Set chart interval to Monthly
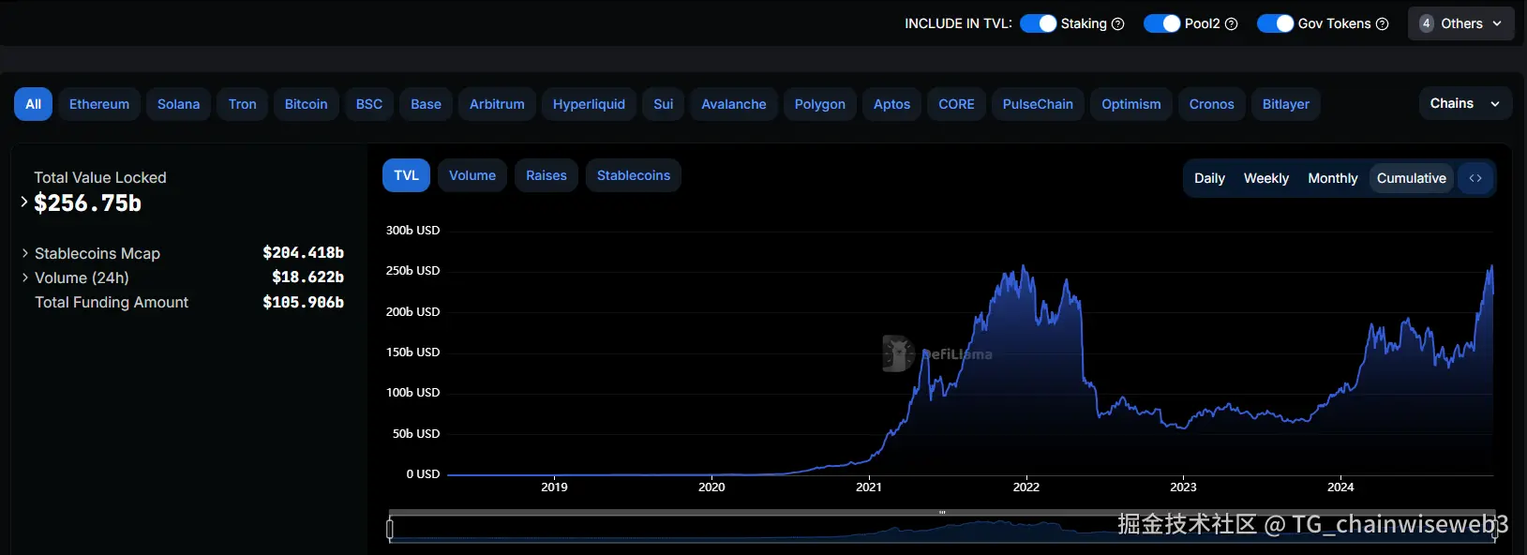This screenshot has width=1527, height=555. pyautogui.click(x=1333, y=178)
